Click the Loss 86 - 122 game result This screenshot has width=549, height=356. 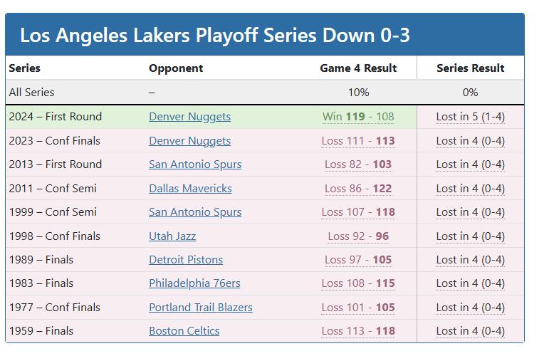click(358, 189)
